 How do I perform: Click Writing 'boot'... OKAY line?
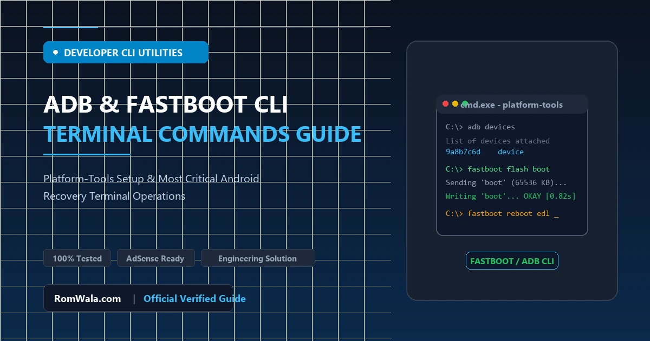pyautogui.click(x=511, y=196)
